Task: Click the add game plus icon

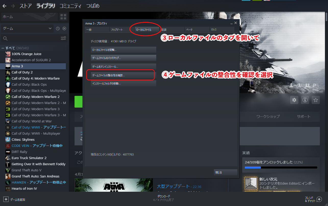Action: point(6,199)
